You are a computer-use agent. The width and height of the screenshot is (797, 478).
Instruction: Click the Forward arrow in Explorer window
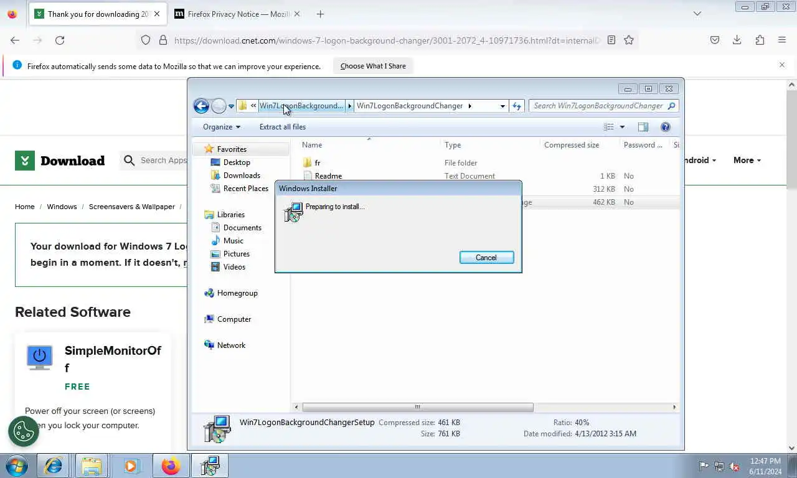(x=219, y=106)
